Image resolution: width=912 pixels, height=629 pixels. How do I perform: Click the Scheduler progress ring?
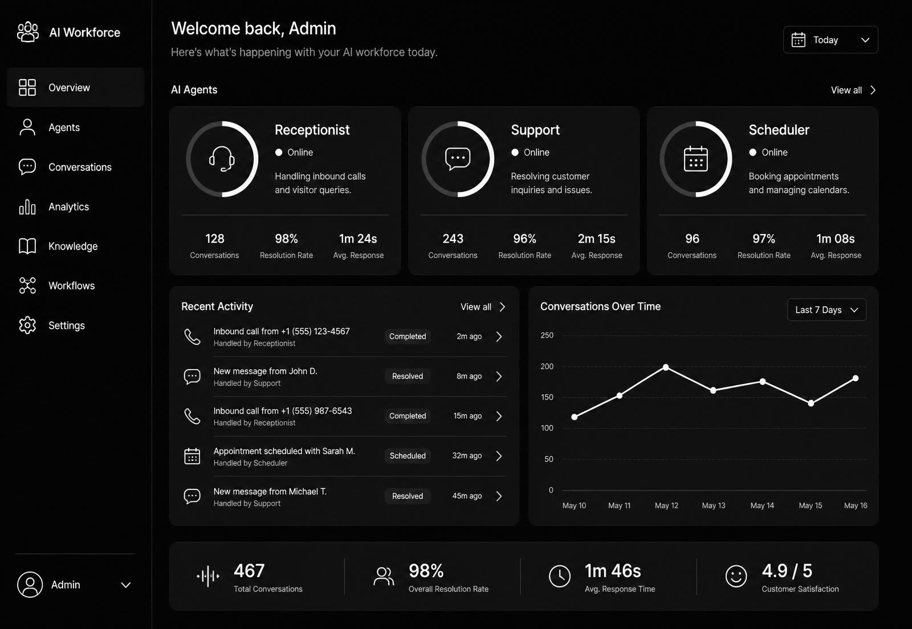(x=696, y=159)
